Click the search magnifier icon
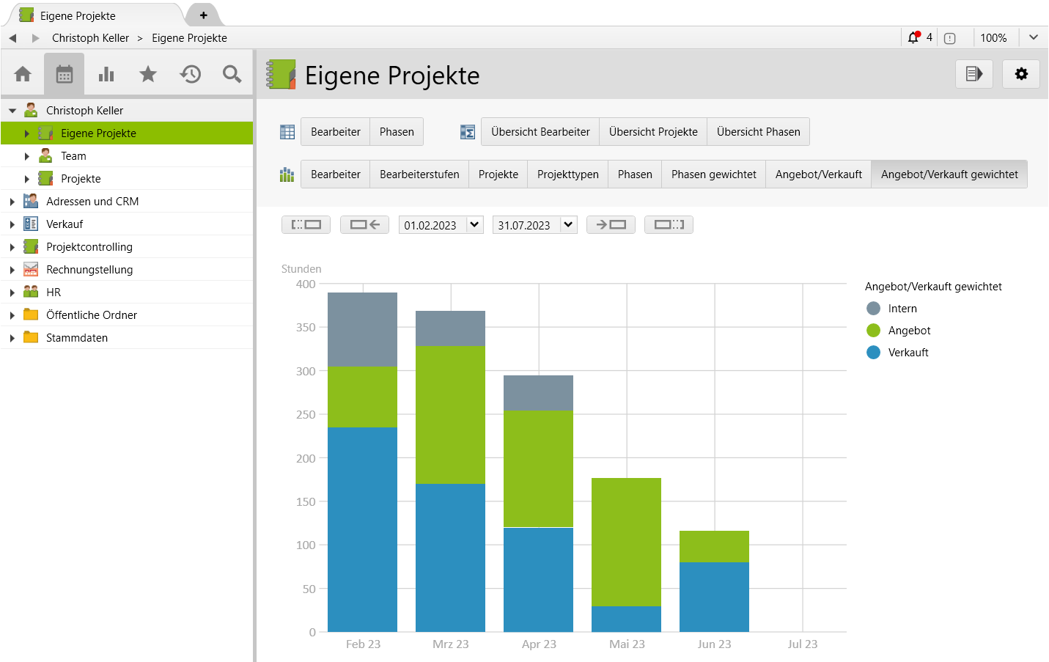The width and height of the screenshot is (1049, 662). point(232,74)
